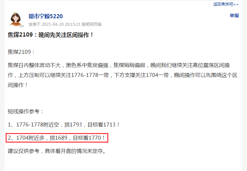The image size is (247, 171).
Task: Click the text 1776-1778附近空 in item 1
Action: tap(38, 124)
